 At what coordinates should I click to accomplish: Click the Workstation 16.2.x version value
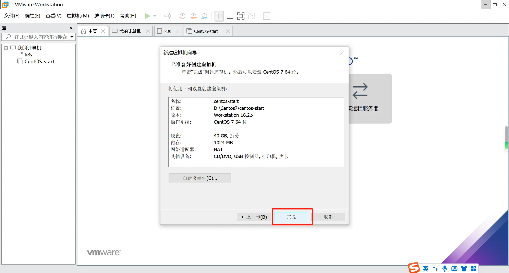point(234,115)
